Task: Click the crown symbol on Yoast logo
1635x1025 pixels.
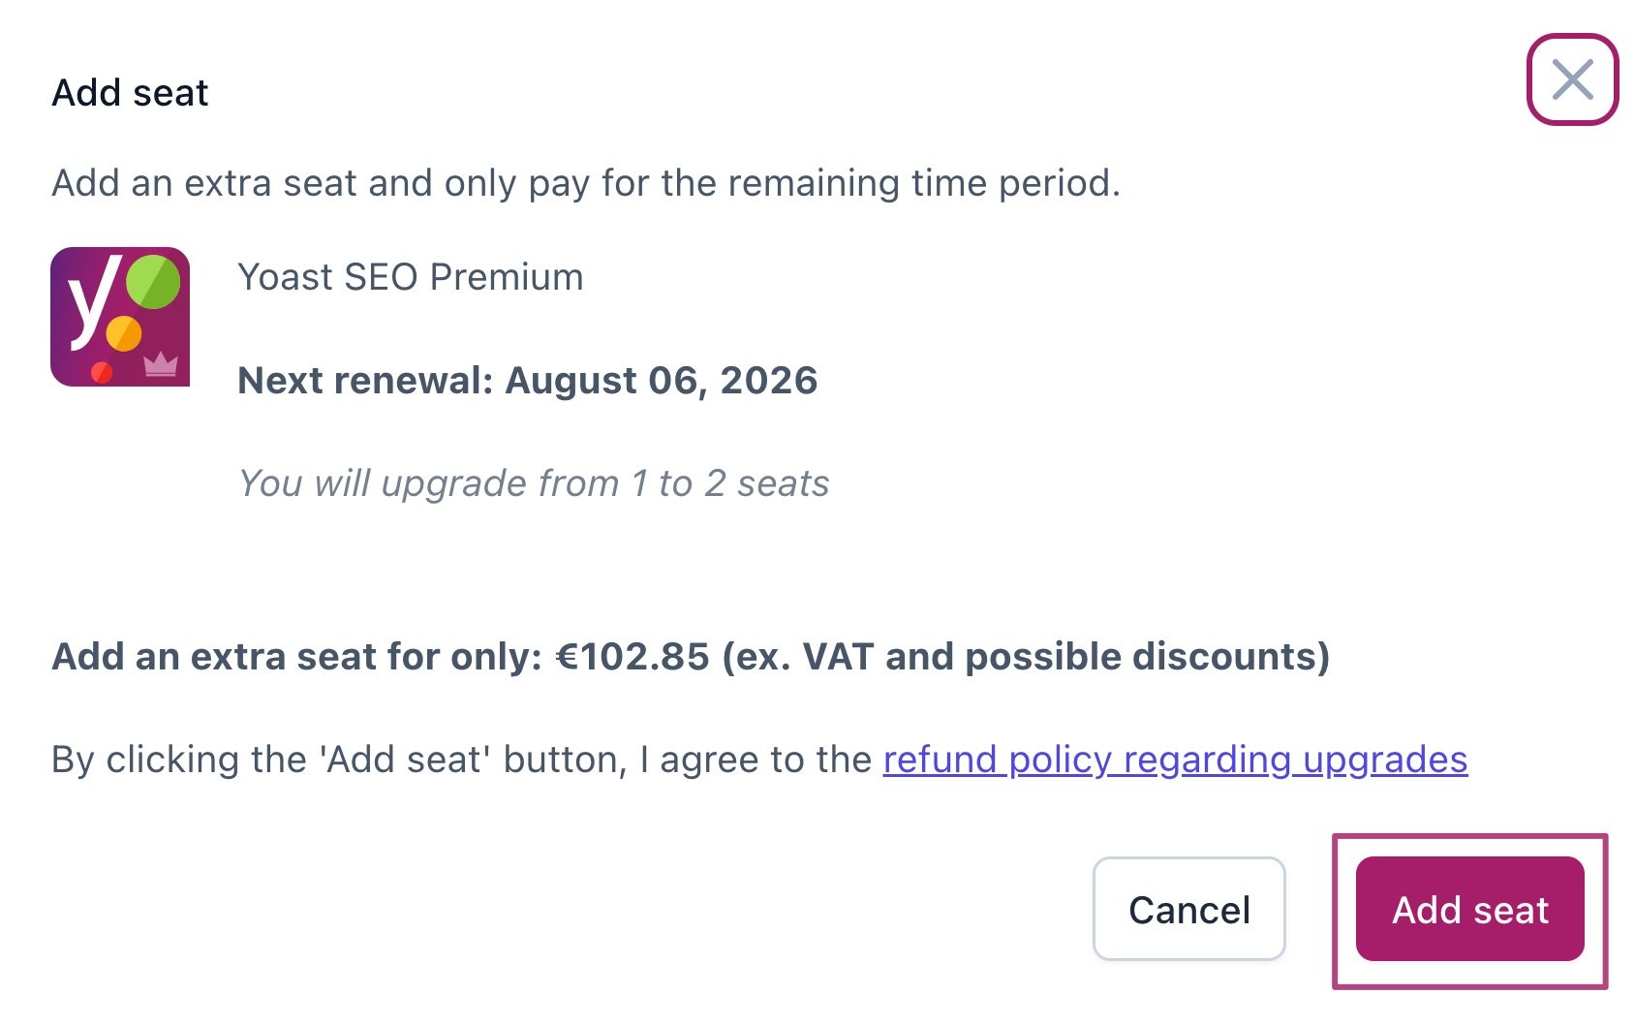Action: (161, 364)
